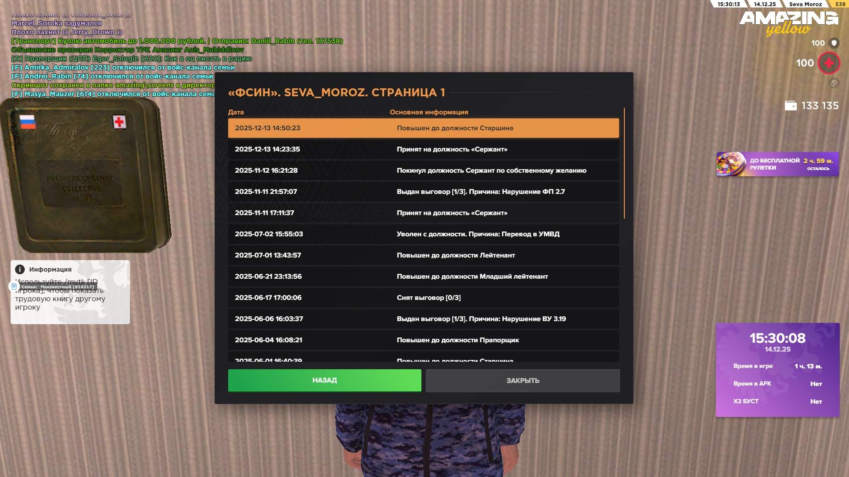Click the record list orange scrollbar
The height and width of the screenshot is (477, 849).
[x=624, y=163]
